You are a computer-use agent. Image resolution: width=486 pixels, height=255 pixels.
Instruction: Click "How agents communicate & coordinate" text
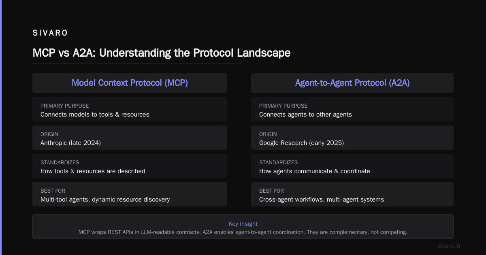click(315, 171)
